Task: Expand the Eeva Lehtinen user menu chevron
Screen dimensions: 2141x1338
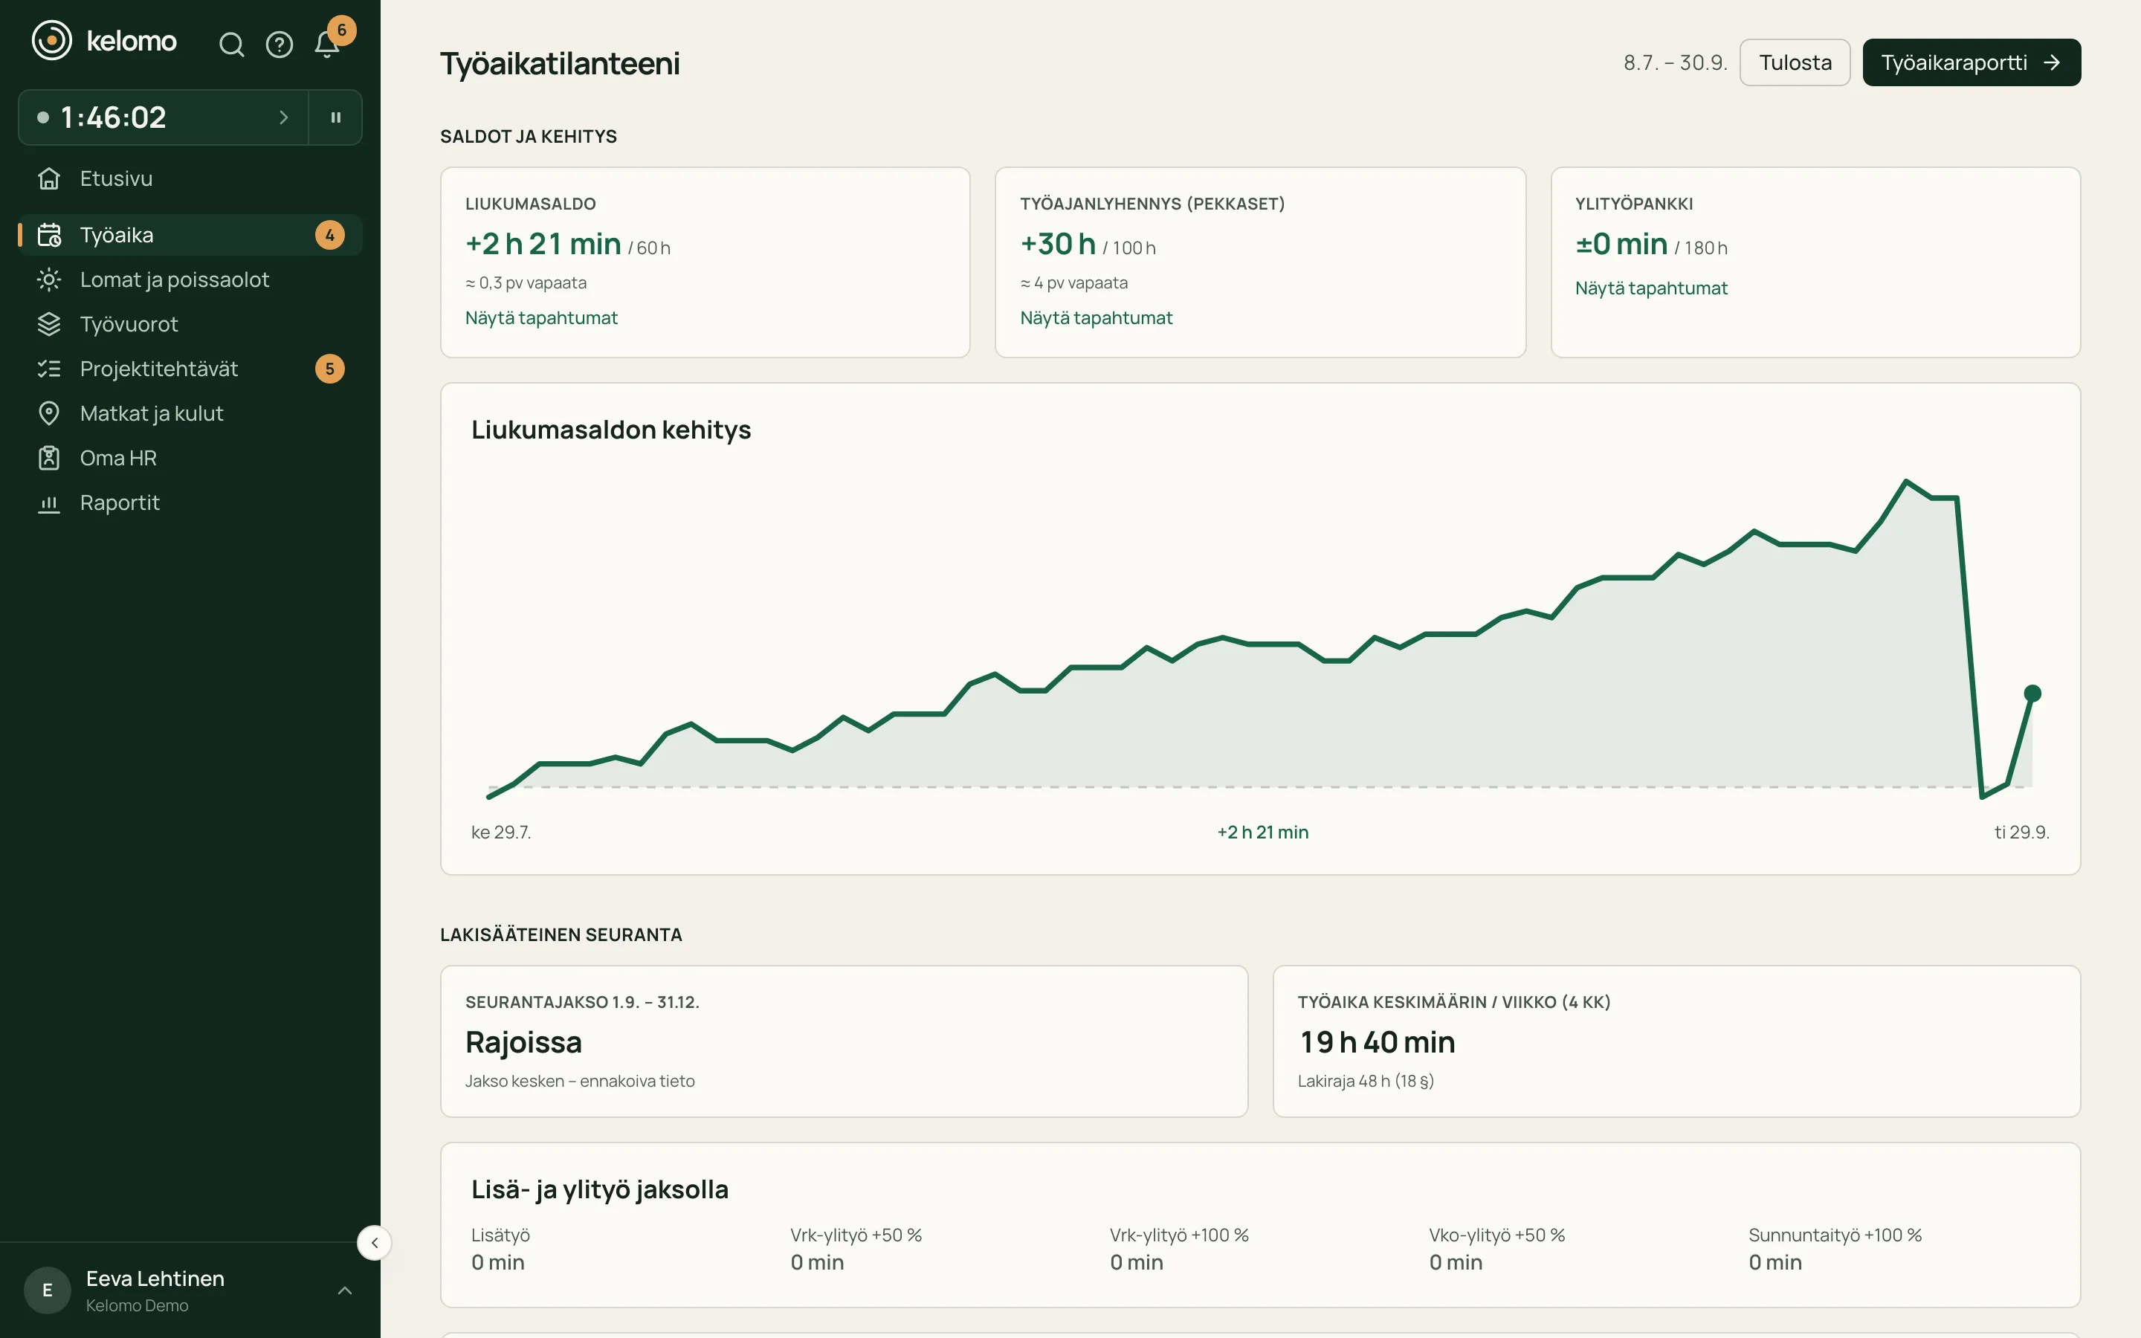Action: click(x=345, y=1291)
